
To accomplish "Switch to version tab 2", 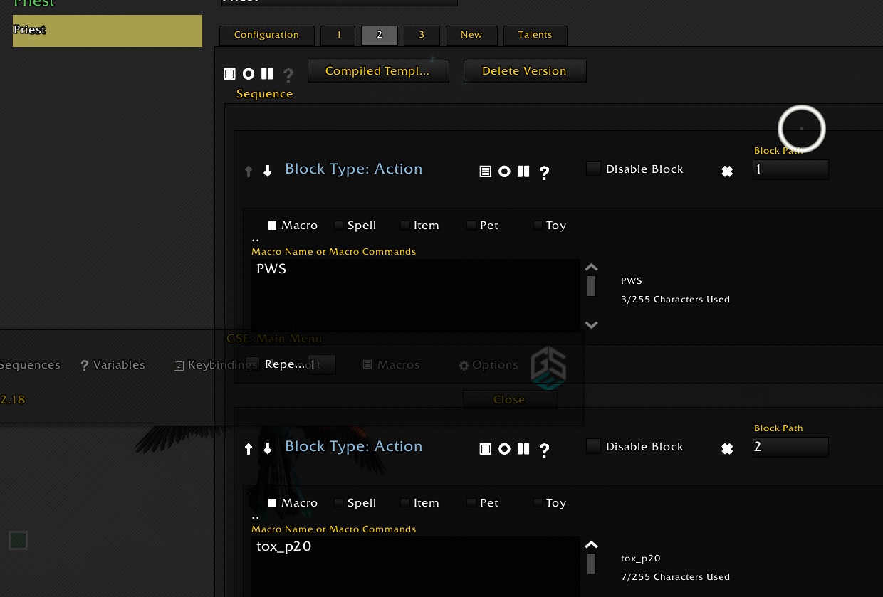I will [380, 35].
